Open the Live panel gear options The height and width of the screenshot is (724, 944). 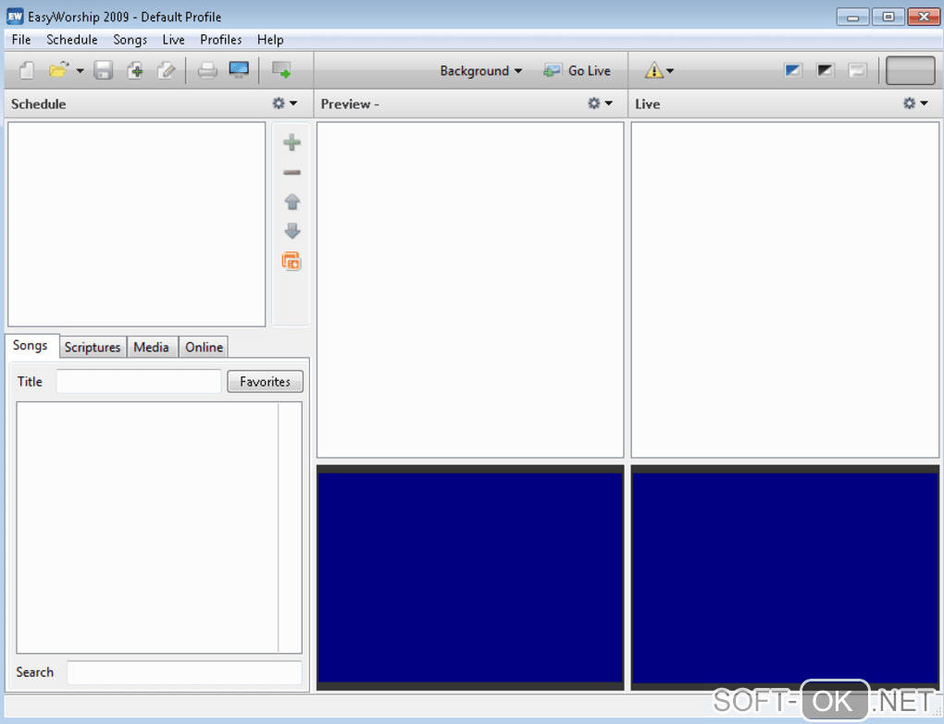coord(915,104)
